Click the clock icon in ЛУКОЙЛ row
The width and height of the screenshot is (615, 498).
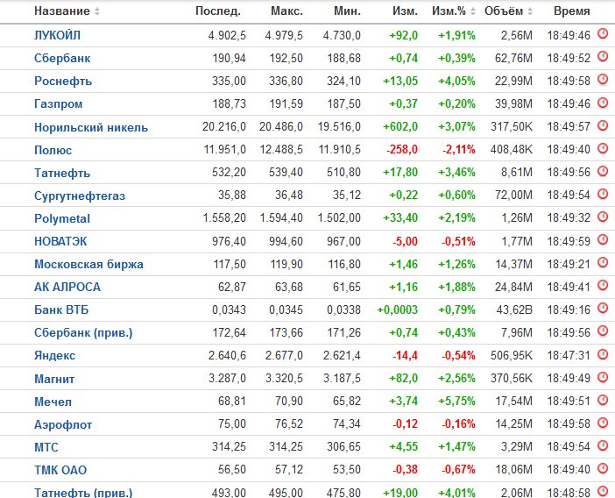(x=603, y=33)
